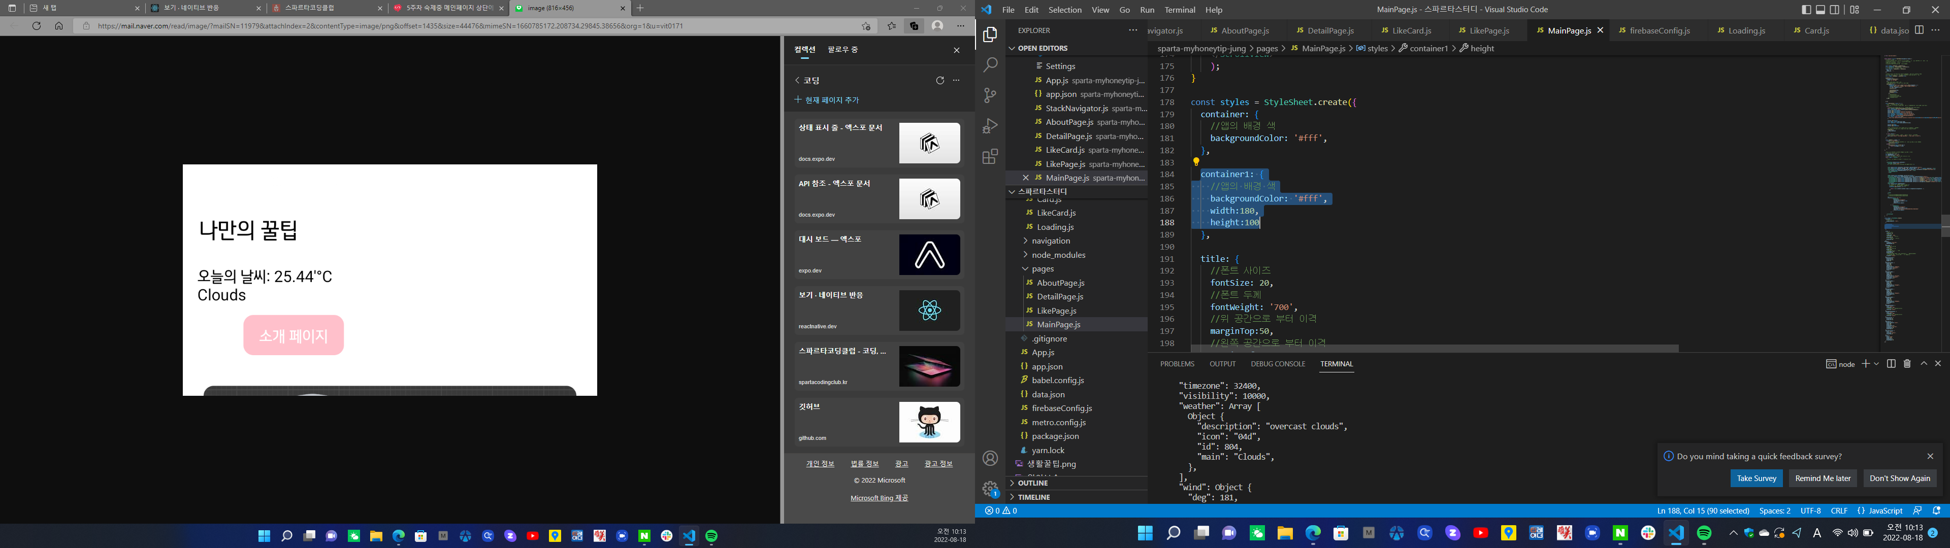Open Run and Debug in VS Code activity bar
Viewport: 1950px width, 548px height.
point(990,126)
